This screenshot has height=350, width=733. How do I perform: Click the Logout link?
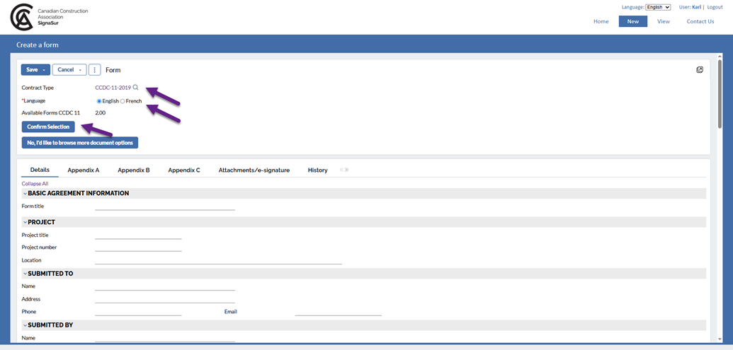(x=715, y=7)
